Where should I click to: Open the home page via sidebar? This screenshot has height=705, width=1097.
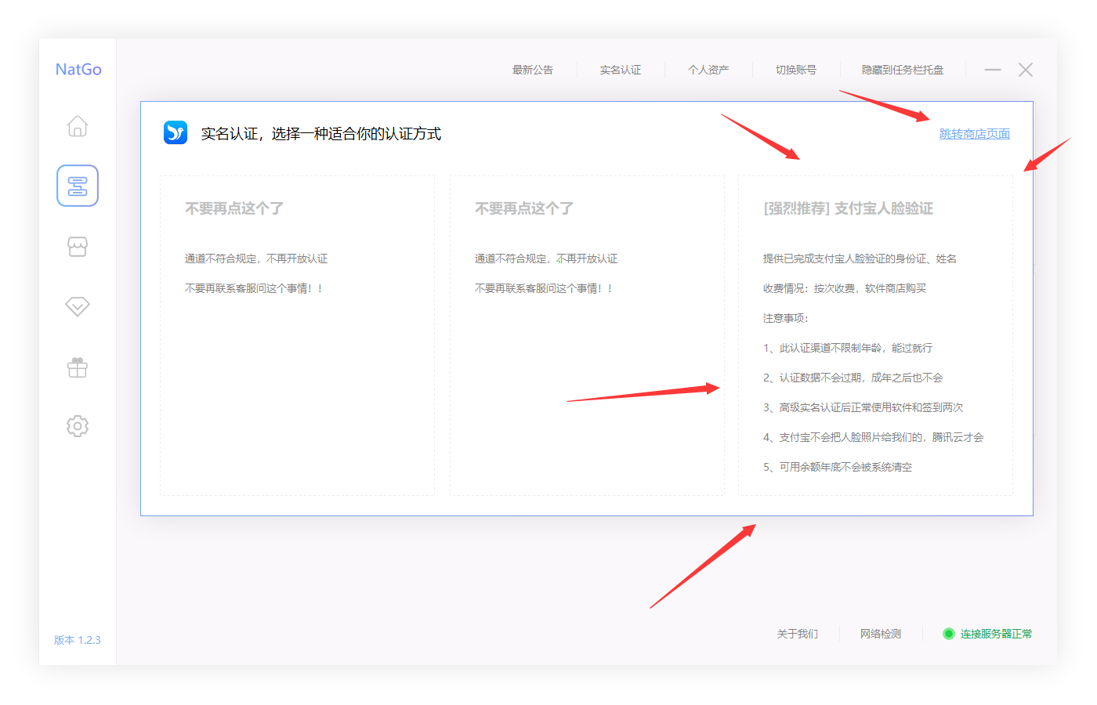pyautogui.click(x=77, y=126)
